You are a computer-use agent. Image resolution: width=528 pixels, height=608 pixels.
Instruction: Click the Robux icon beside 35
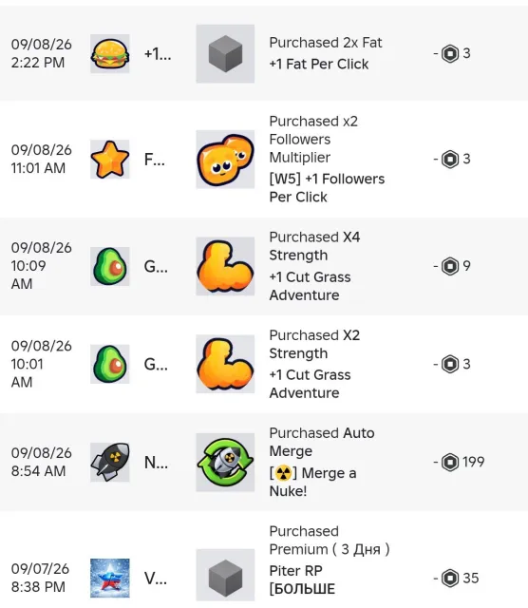(x=450, y=579)
